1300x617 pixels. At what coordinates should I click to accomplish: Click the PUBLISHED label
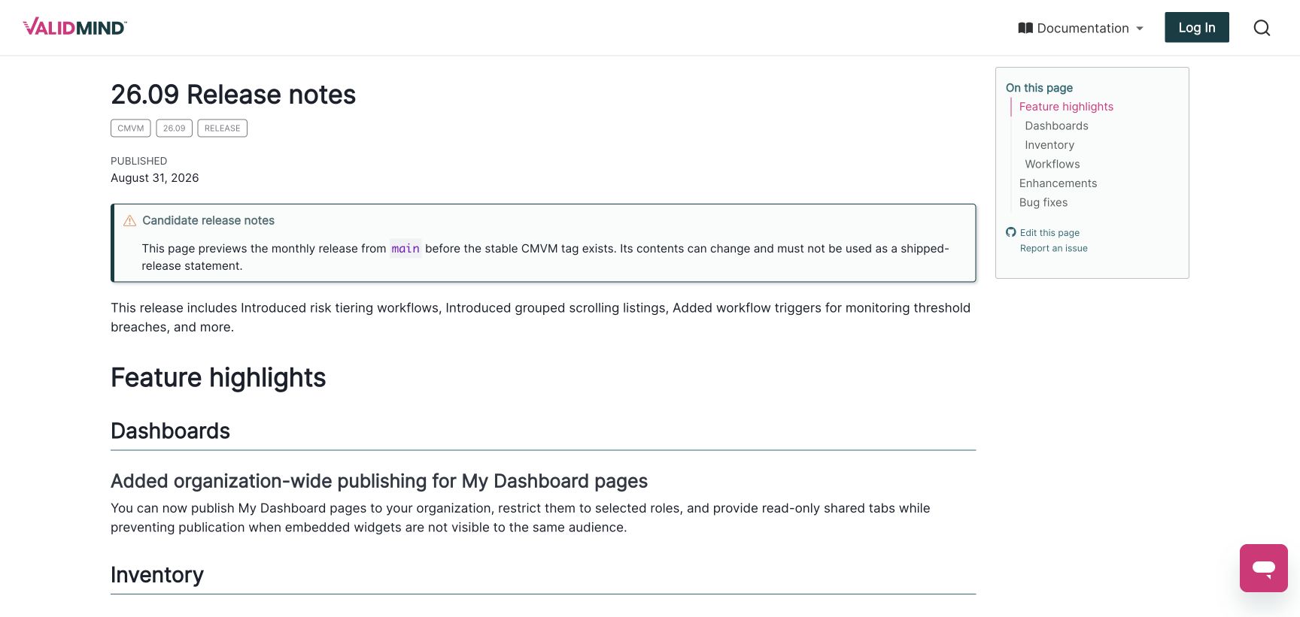coord(139,161)
